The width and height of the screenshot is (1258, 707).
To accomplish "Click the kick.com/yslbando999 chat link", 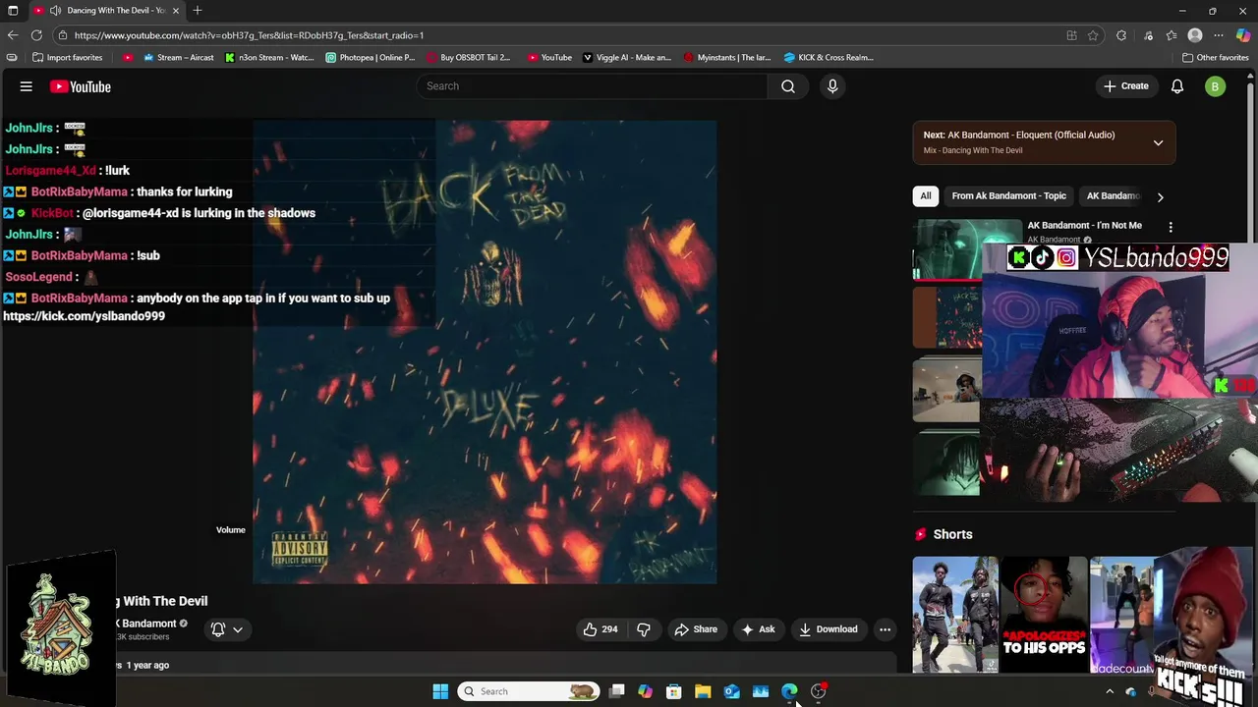I will pos(84,316).
